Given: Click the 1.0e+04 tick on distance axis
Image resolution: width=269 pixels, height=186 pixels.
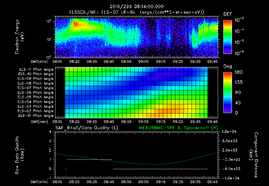Looking at the screenshot, I should [229, 132].
